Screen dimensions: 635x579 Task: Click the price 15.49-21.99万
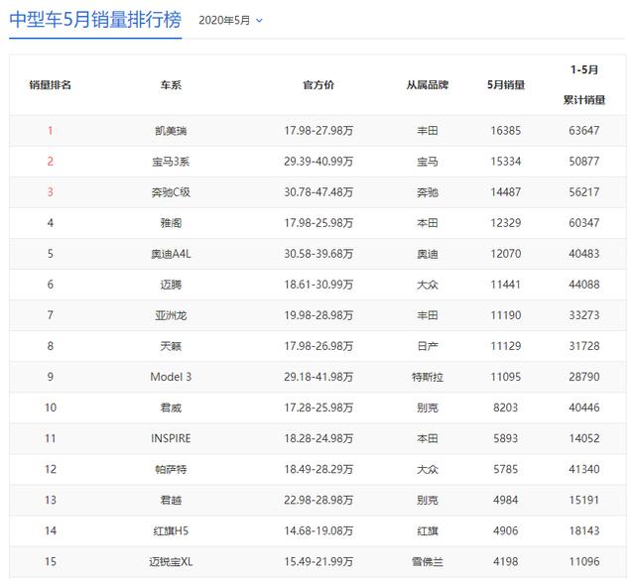(x=318, y=561)
